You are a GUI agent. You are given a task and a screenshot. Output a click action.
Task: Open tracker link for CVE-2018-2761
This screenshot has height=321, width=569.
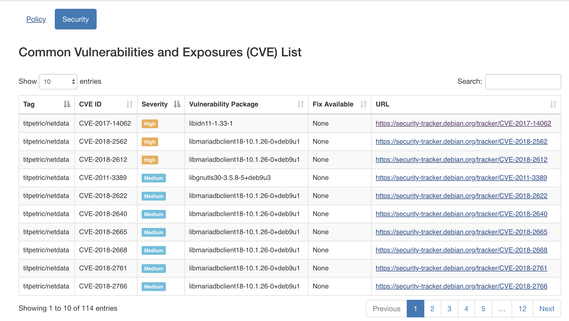[462, 268]
